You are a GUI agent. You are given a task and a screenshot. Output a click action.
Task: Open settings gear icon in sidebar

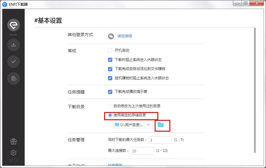tap(14, 153)
